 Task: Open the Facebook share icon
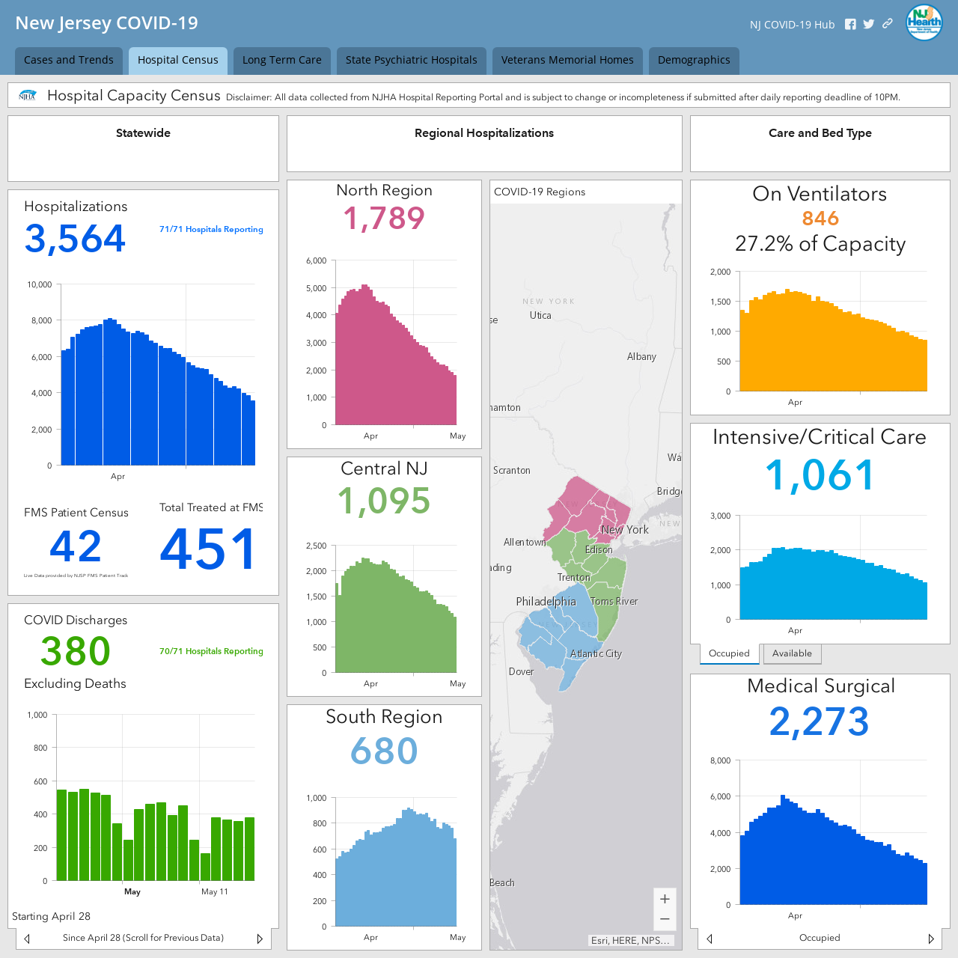(850, 24)
